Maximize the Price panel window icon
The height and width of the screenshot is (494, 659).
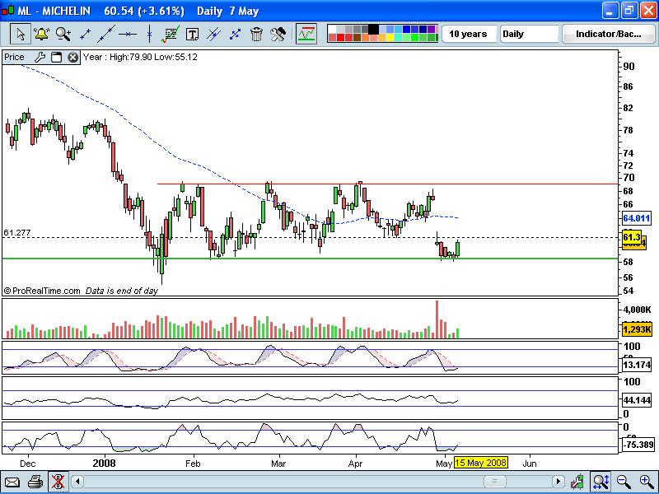click(x=56, y=57)
